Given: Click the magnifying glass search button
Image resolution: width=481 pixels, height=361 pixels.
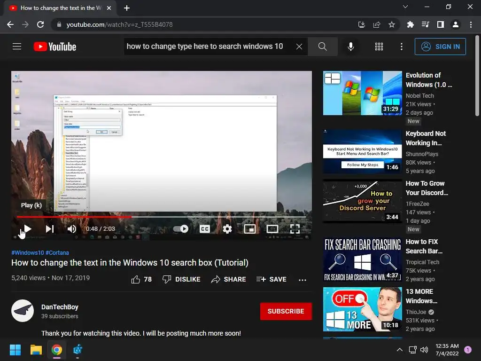Looking at the screenshot, I should click(x=322, y=47).
